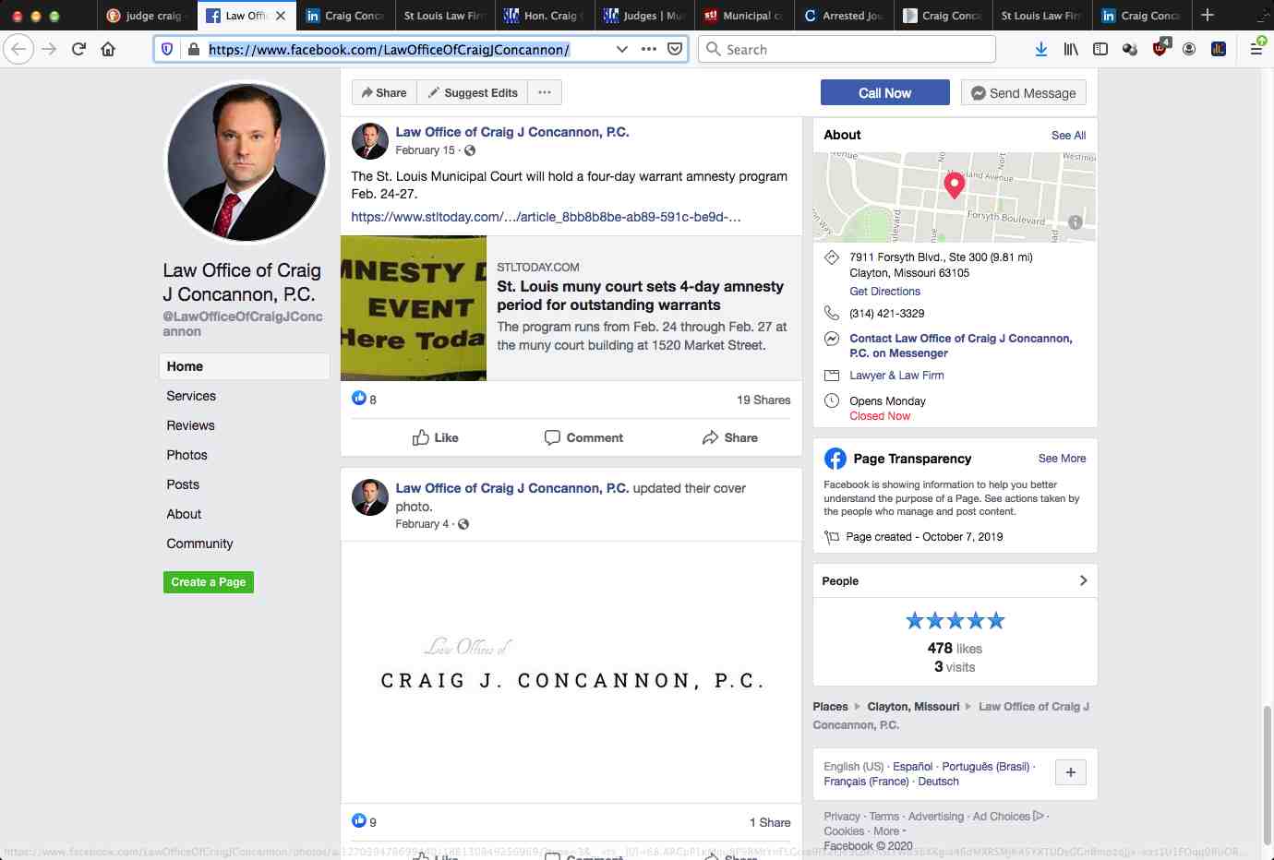Open the Firefox hamburger menu
This screenshot has width=1274, height=860.
click(1256, 49)
